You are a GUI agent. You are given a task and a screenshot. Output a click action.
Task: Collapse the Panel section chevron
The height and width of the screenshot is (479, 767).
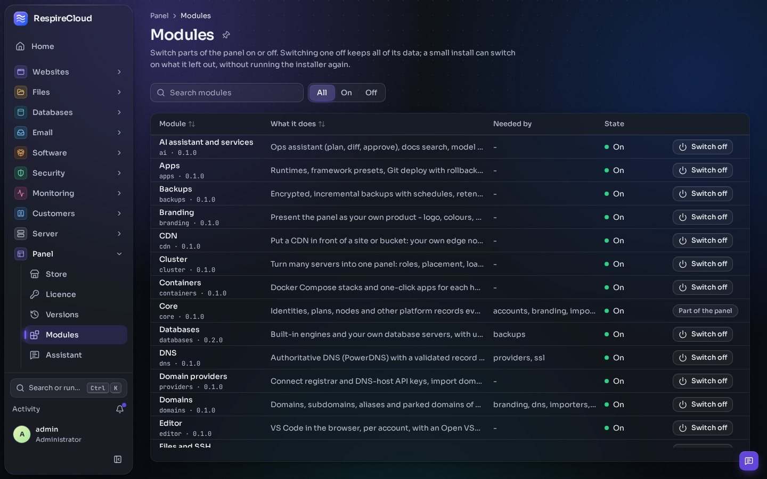119,254
